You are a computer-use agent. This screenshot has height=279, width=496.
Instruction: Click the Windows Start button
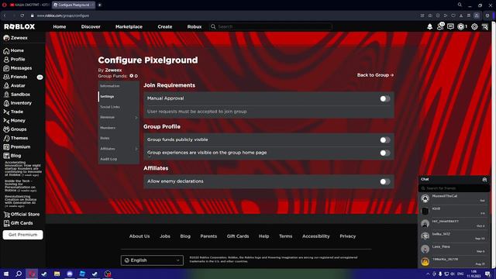[x=6, y=274]
